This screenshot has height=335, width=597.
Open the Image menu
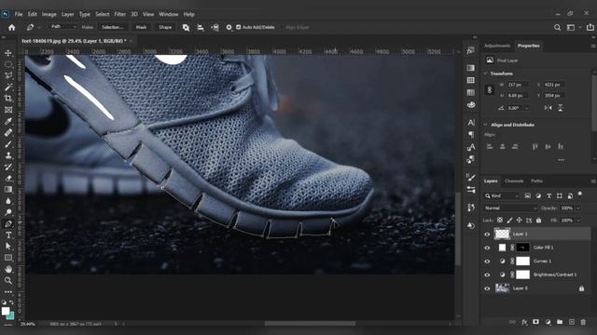[x=49, y=14]
